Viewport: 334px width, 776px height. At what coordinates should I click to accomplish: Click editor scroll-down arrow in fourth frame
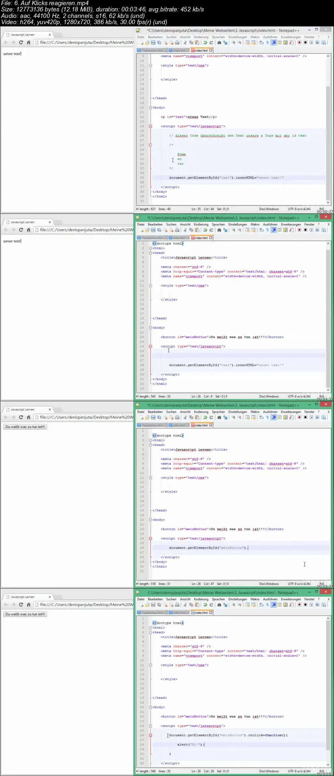pos(328,765)
